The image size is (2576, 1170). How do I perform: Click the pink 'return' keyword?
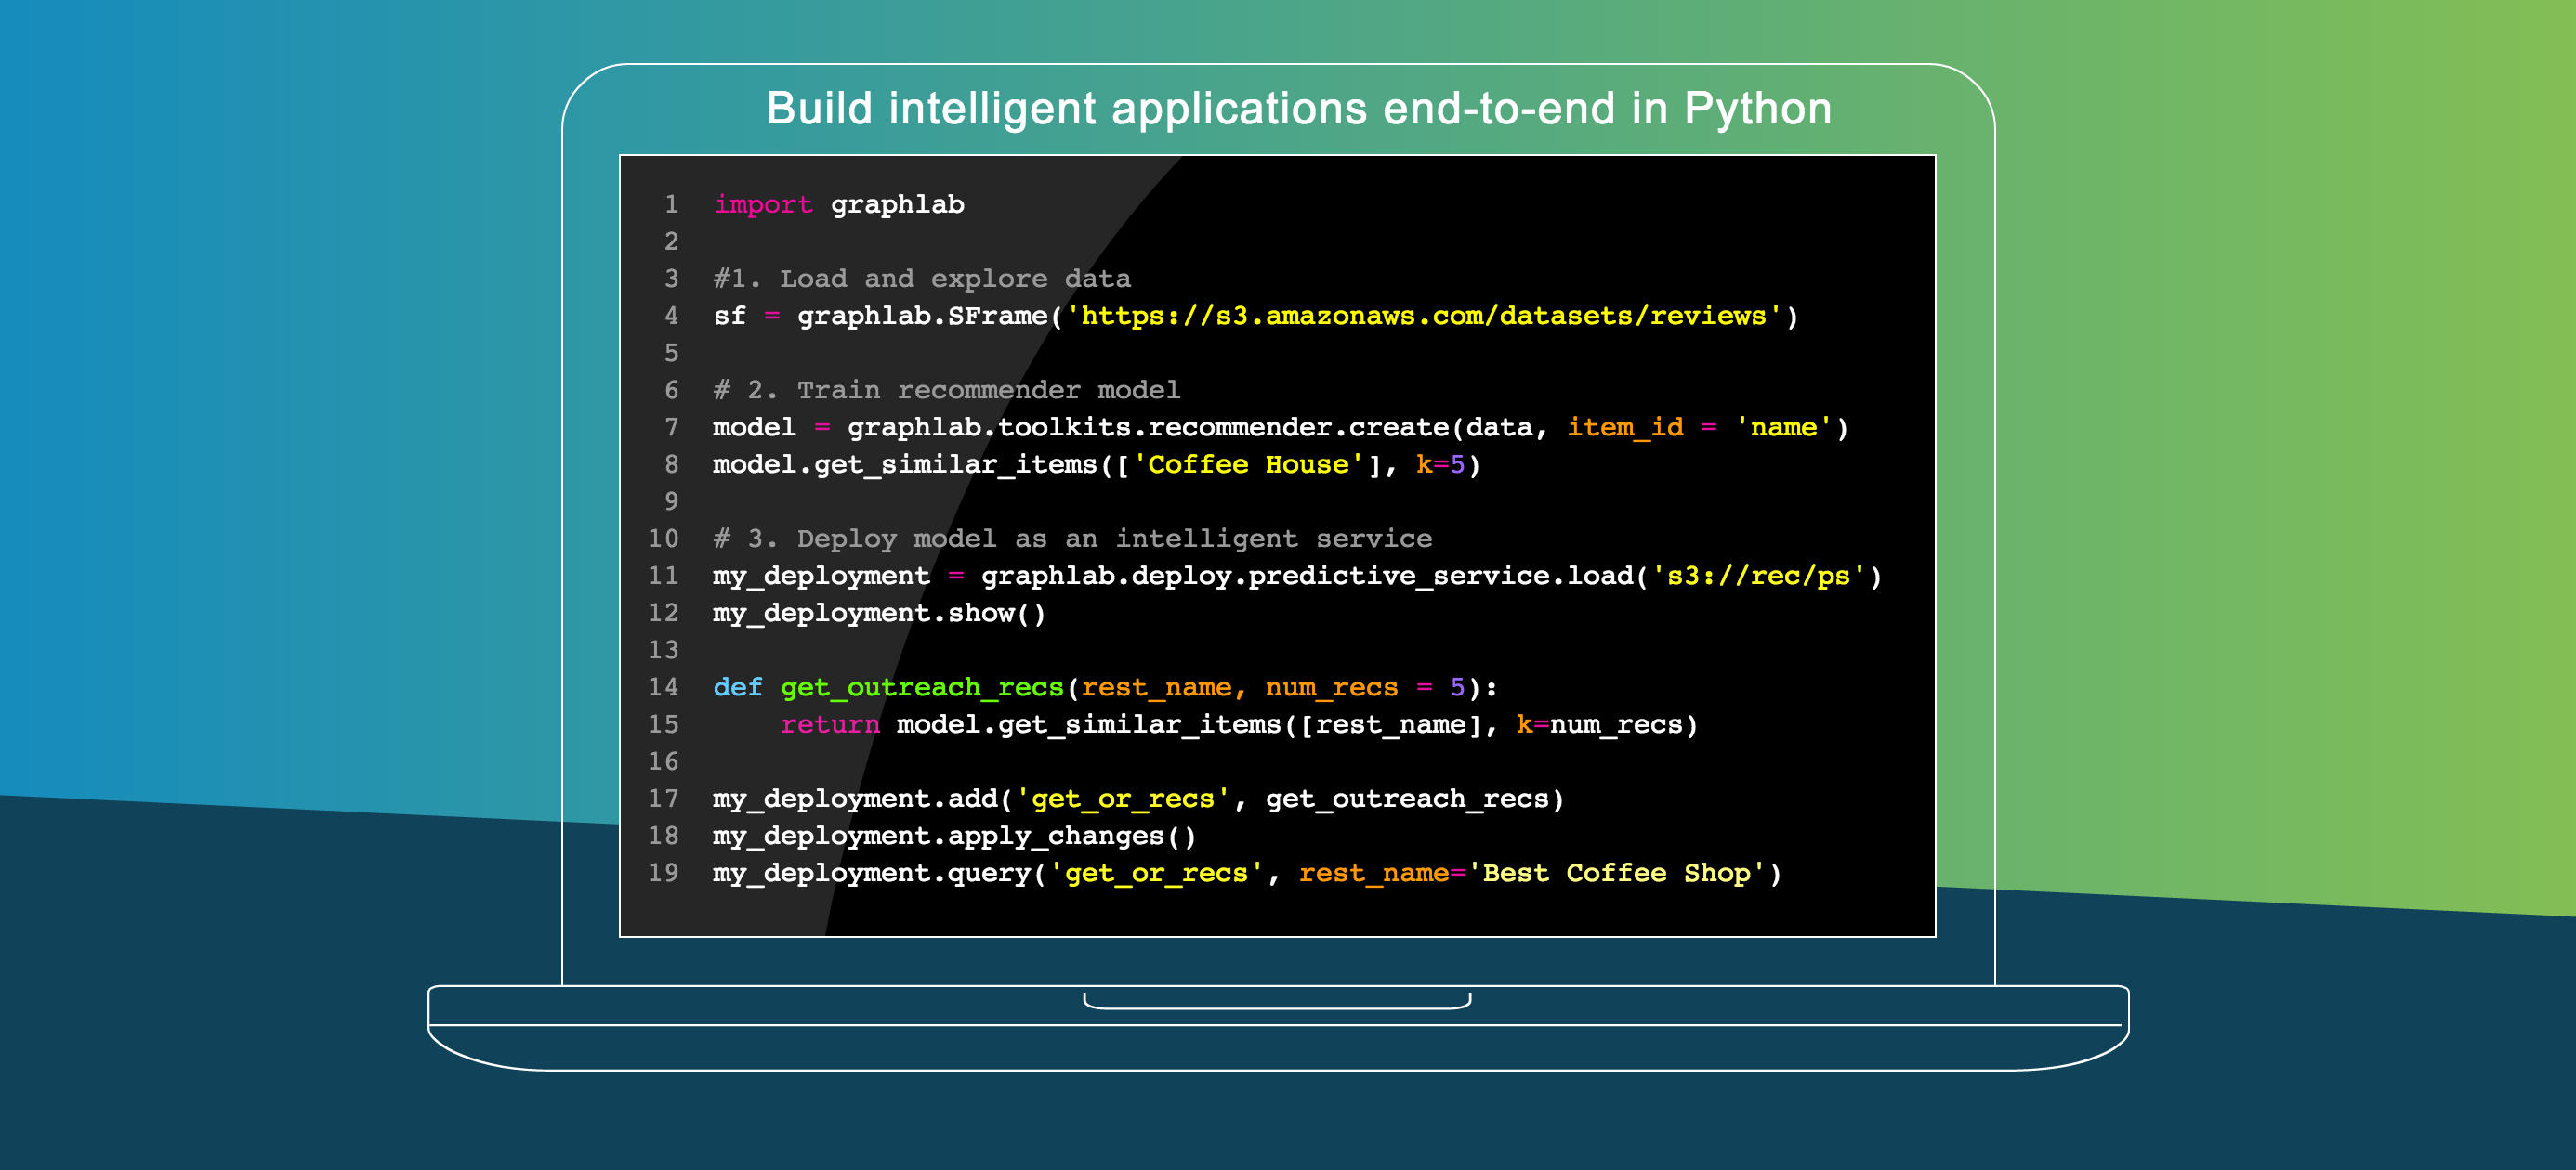(x=830, y=724)
